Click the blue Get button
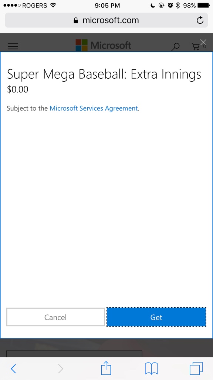Image resolution: width=213 pixels, height=380 pixels. pos(156,317)
